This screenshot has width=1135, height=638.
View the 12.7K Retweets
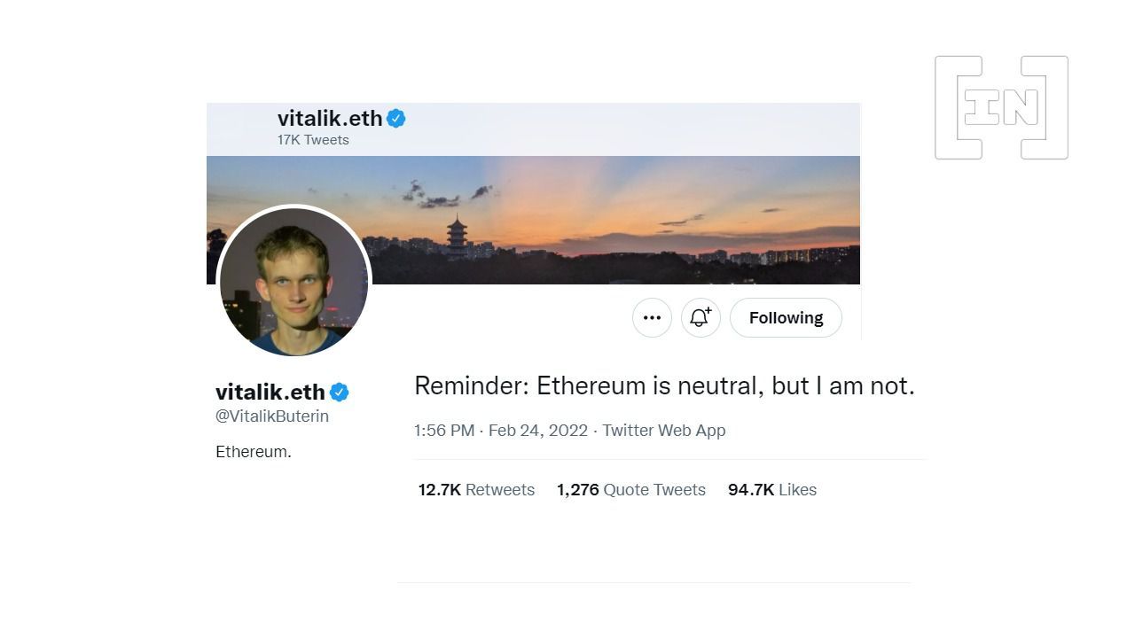[x=476, y=489]
